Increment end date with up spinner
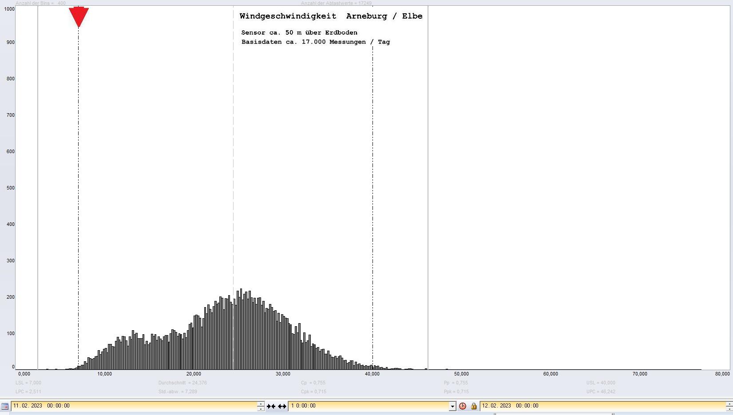 tap(729, 403)
